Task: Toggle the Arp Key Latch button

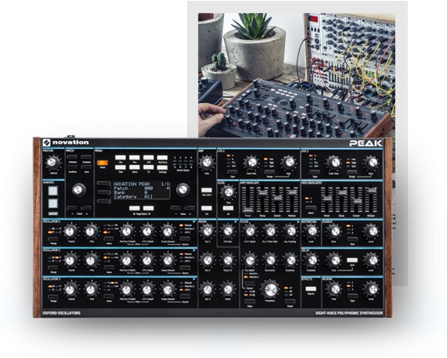Action: tap(207, 190)
